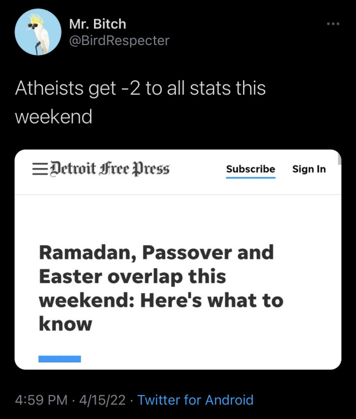
Task: Open the hamburger menu in the article
Action: [38, 169]
